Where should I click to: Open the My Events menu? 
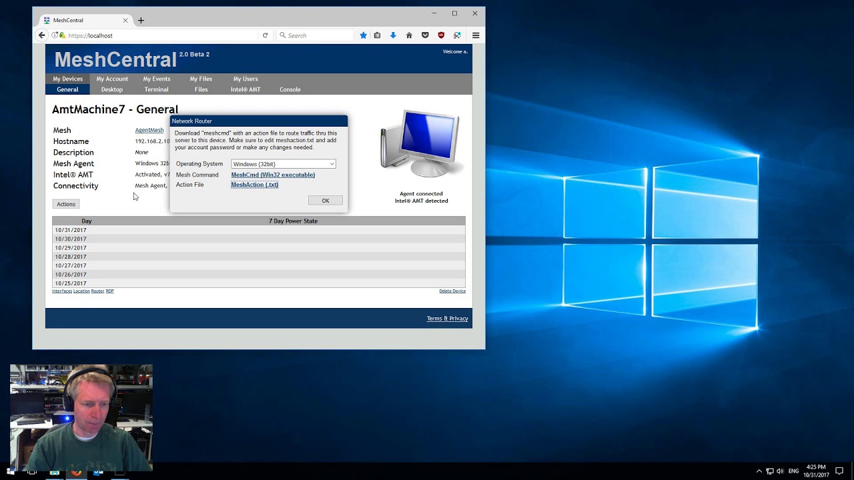coord(157,79)
